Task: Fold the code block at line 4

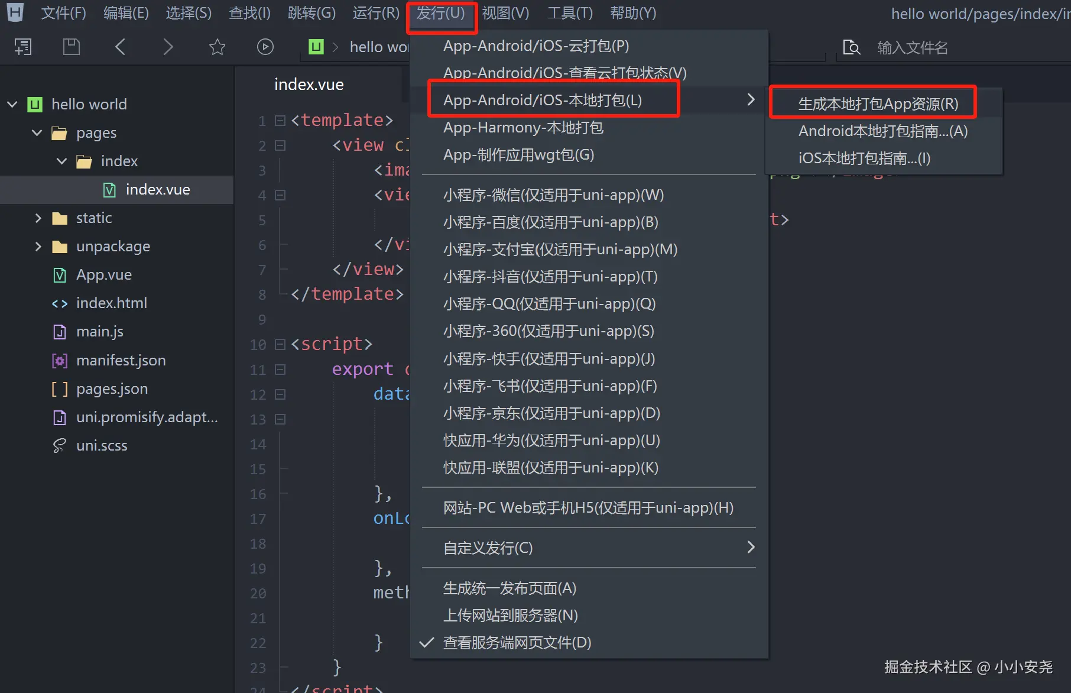Action: [x=280, y=195]
